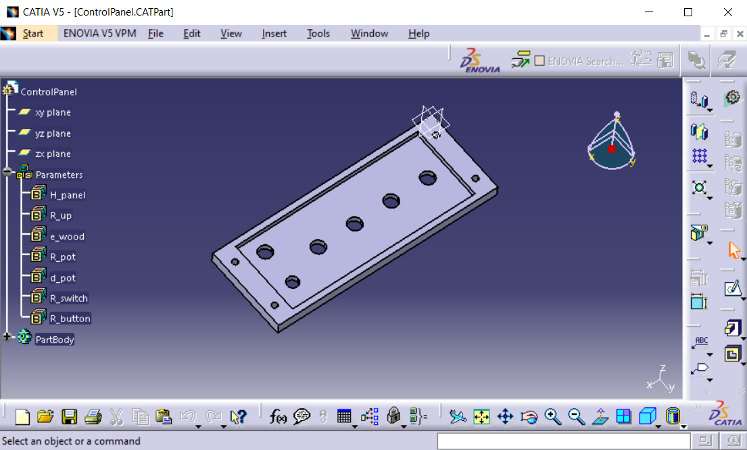The width and height of the screenshot is (747, 450).
Task: Select the Pan view tool
Action: [x=505, y=417]
